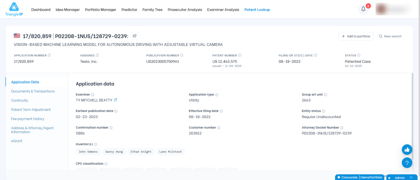This screenshot has height=180, width=420.
Task: Click info icon next to Status
Action: (358, 55)
